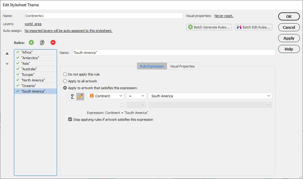The image size is (303, 179).
Task: Click the Apply button
Action: 289,38
